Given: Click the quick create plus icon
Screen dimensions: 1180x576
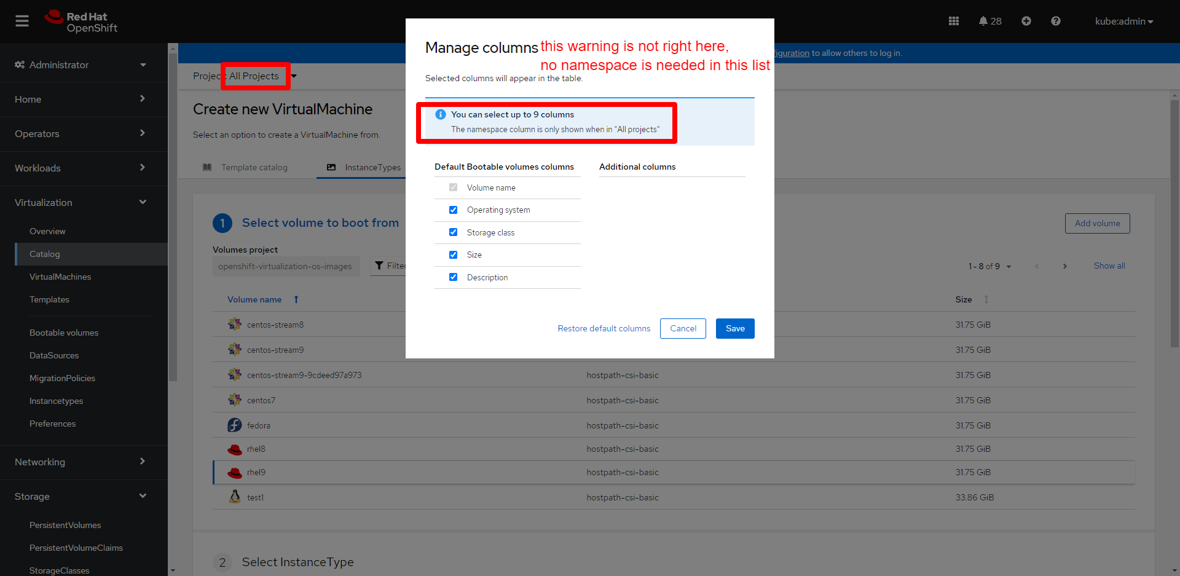Looking at the screenshot, I should pyautogui.click(x=1026, y=21).
